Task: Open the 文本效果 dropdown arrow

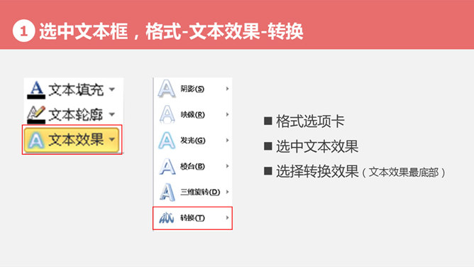Action: pyautogui.click(x=112, y=139)
